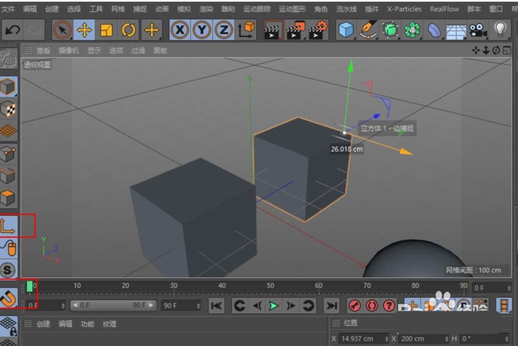
Task: Open the coordinate system stepper near Position X
Action: click(386, 339)
